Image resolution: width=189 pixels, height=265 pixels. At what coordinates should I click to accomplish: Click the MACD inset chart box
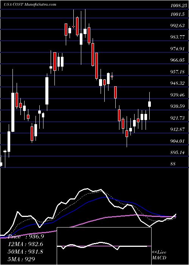(x=104, y=246)
